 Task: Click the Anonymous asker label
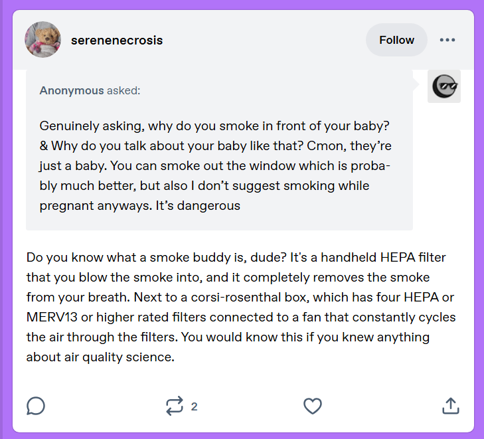72,90
